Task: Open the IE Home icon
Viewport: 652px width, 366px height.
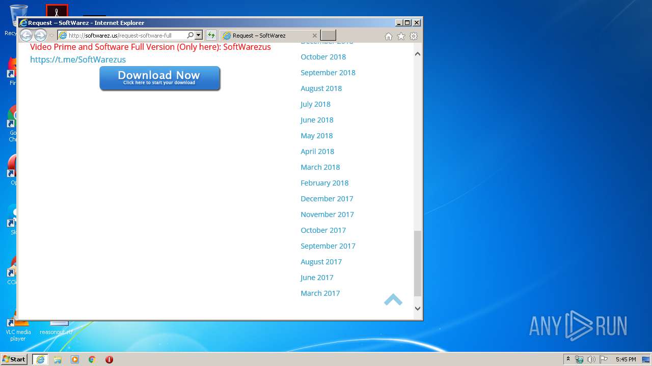Action: point(389,36)
